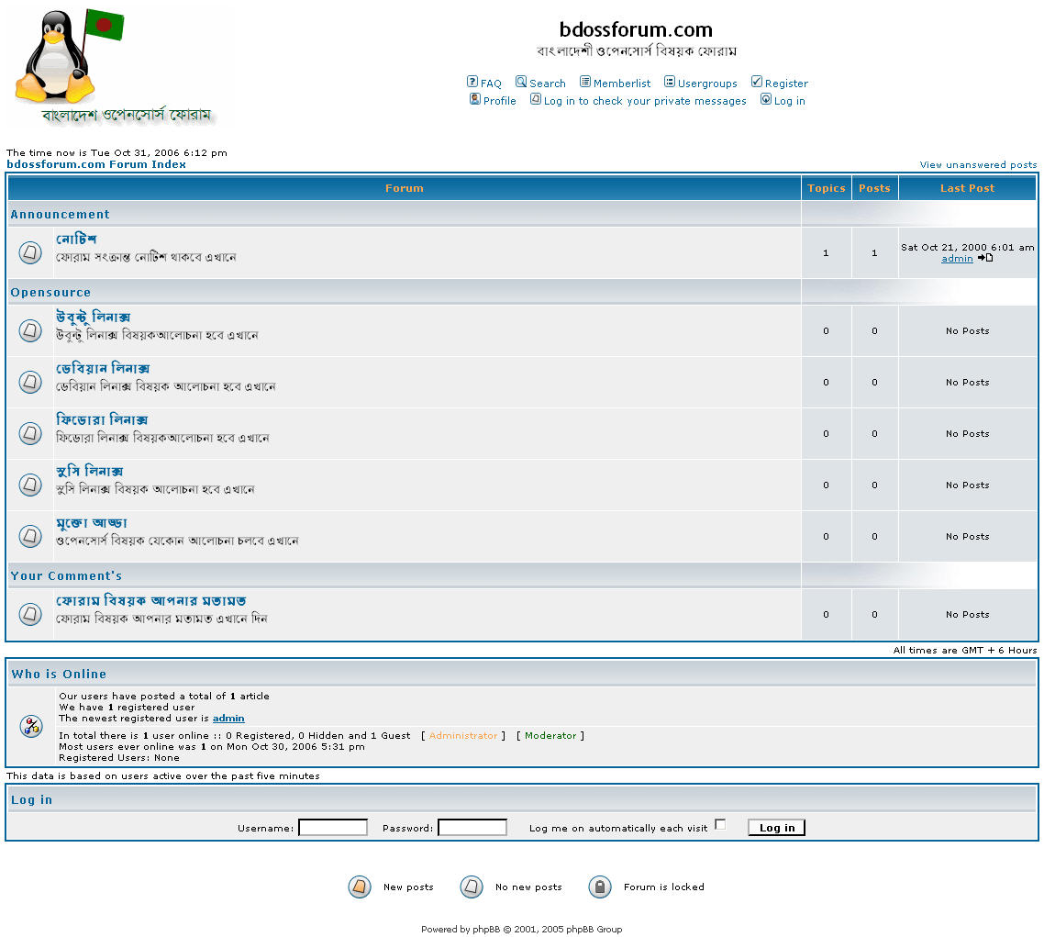Screen dimensions: 1044x937
Task: Open the নোটিশ forum
Action: pyautogui.click(x=76, y=240)
